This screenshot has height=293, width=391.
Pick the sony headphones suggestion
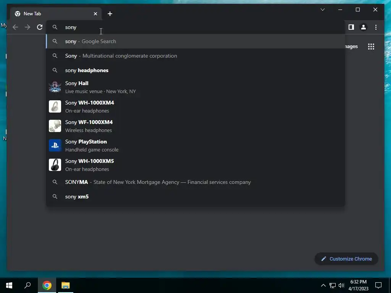[x=195, y=70]
